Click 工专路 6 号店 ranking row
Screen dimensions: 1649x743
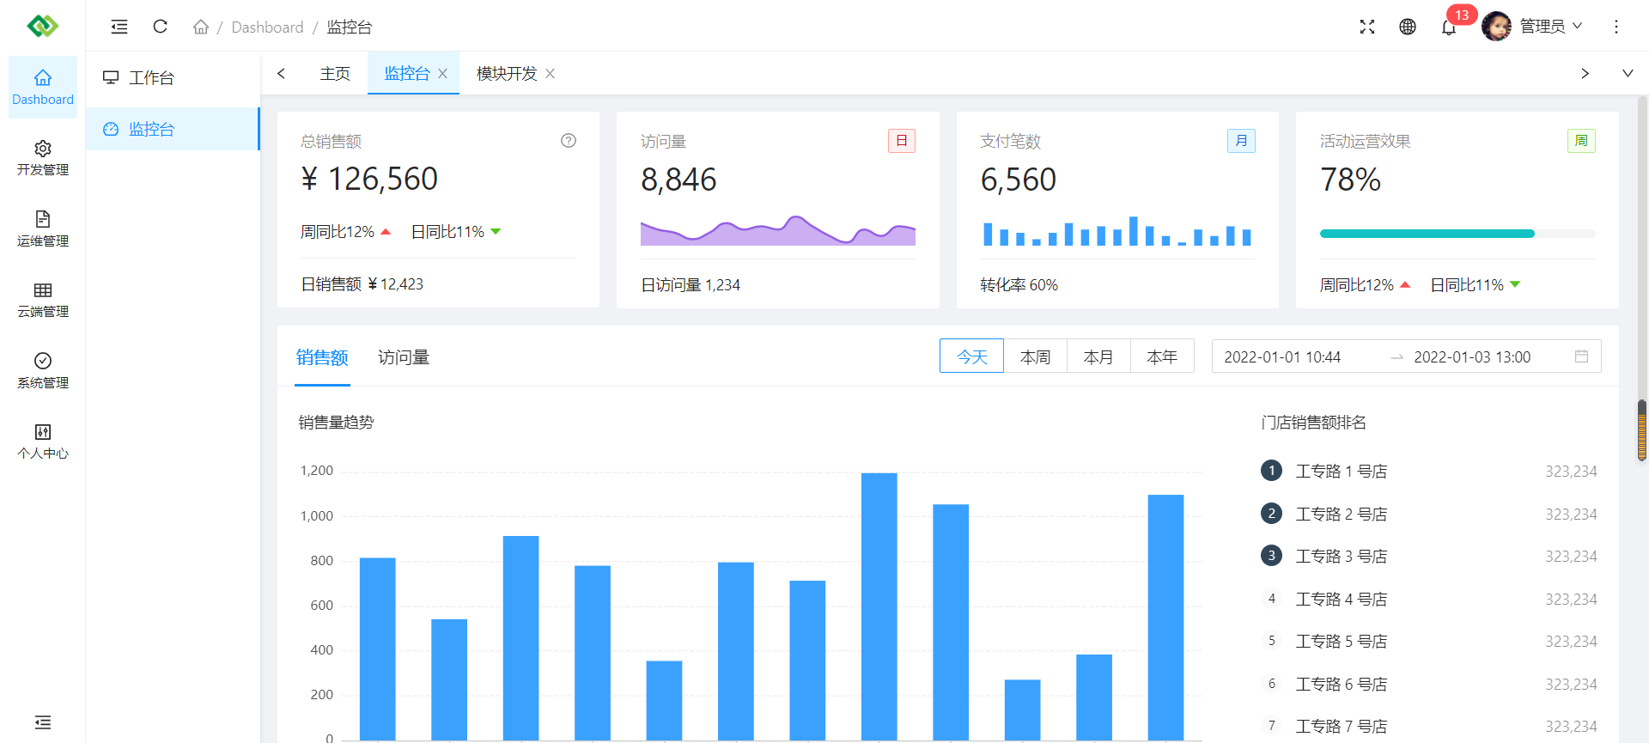point(1429,684)
